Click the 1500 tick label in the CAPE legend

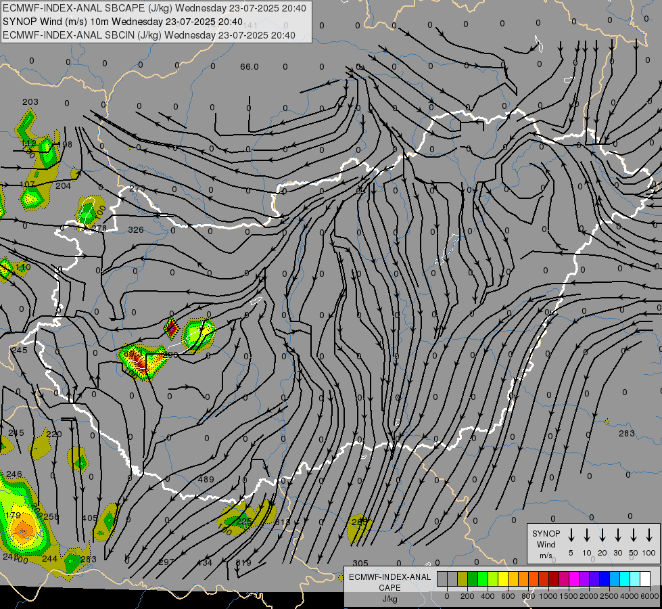[569, 596]
